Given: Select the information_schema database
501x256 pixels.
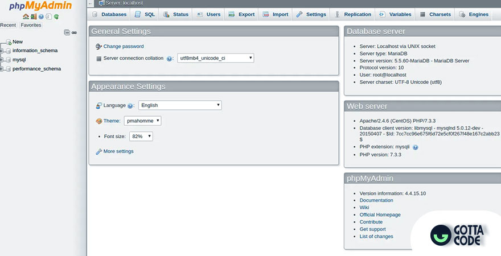Looking at the screenshot, I should pos(35,51).
